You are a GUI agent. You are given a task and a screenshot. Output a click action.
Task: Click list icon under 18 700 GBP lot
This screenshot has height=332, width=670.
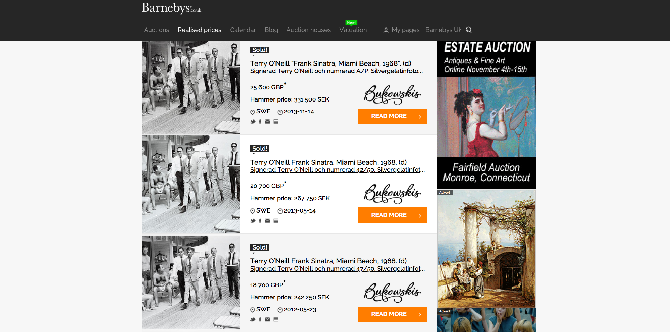[x=276, y=319]
